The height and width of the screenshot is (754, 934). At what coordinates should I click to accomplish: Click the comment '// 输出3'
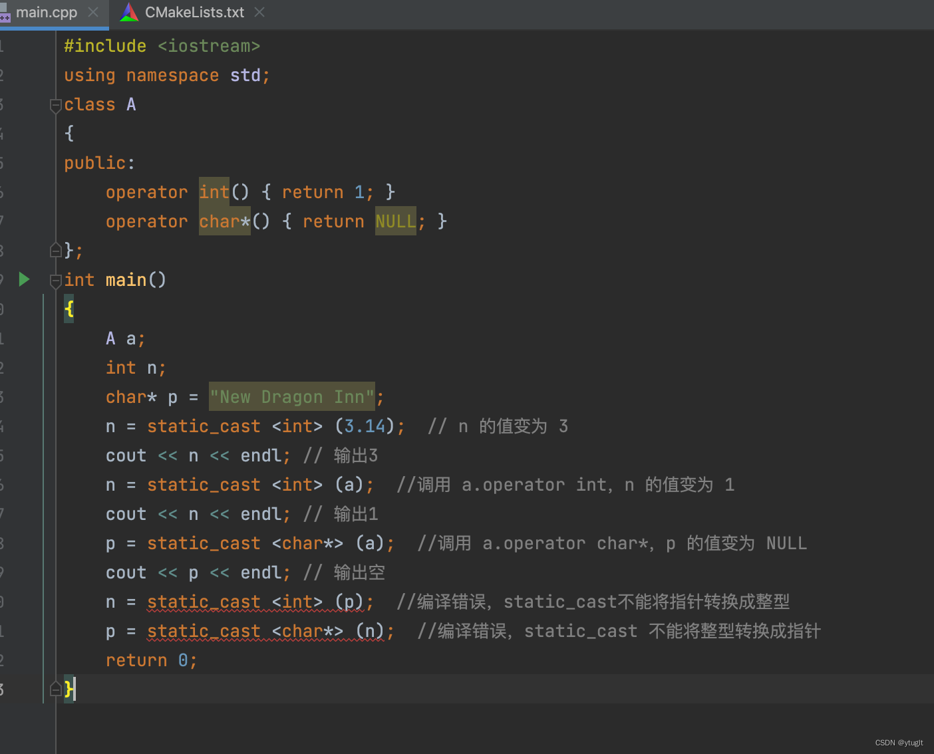click(341, 455)
